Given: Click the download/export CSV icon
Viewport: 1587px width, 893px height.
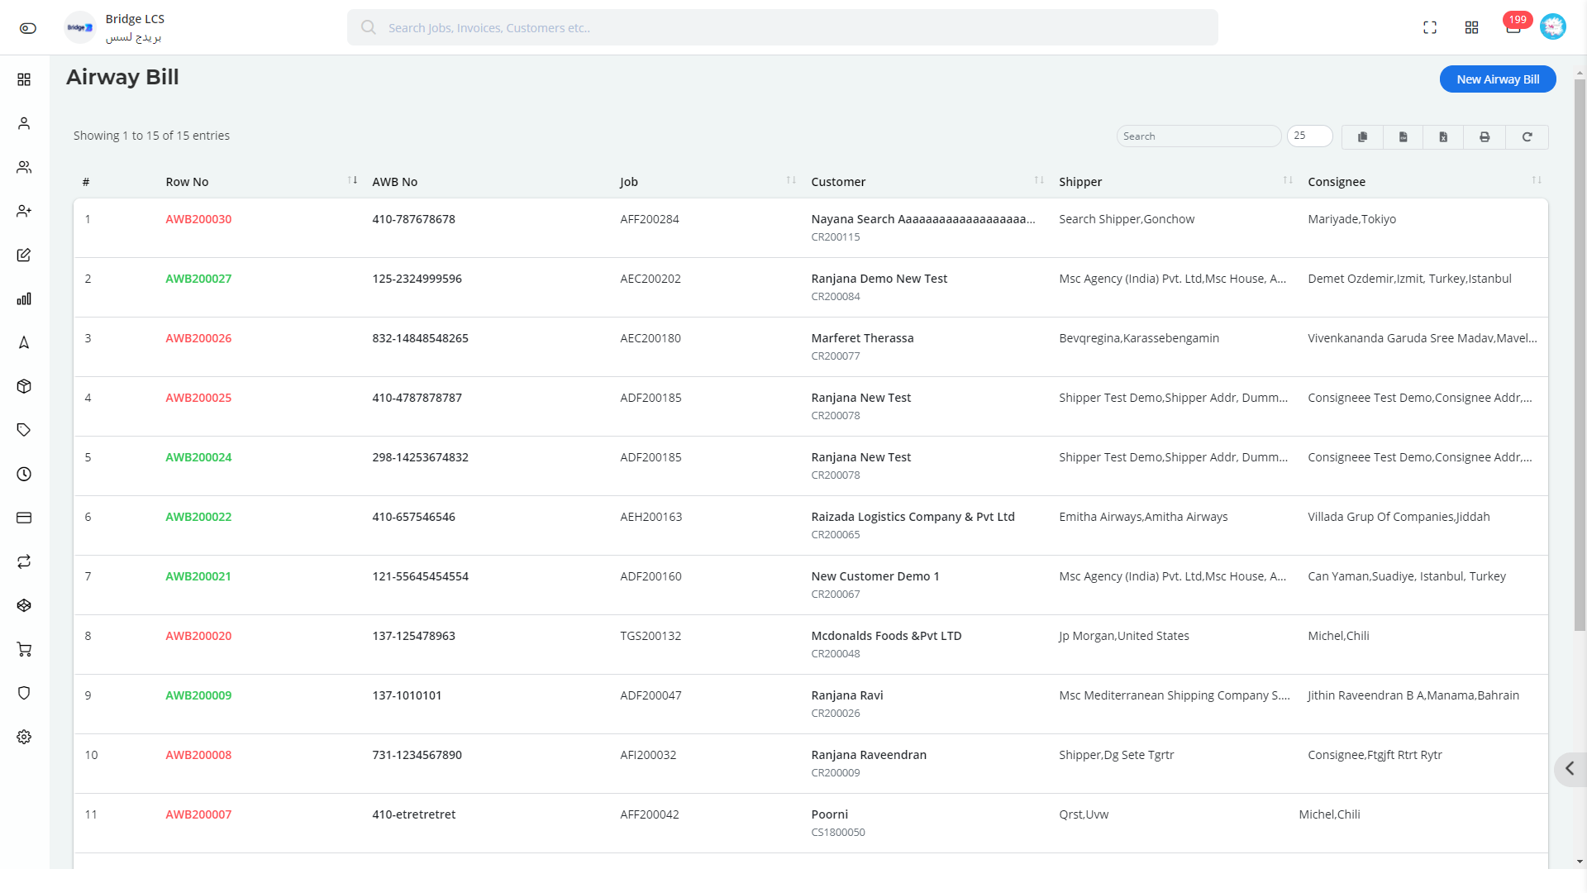Looking at the screenshot, I should [1404, 136].
